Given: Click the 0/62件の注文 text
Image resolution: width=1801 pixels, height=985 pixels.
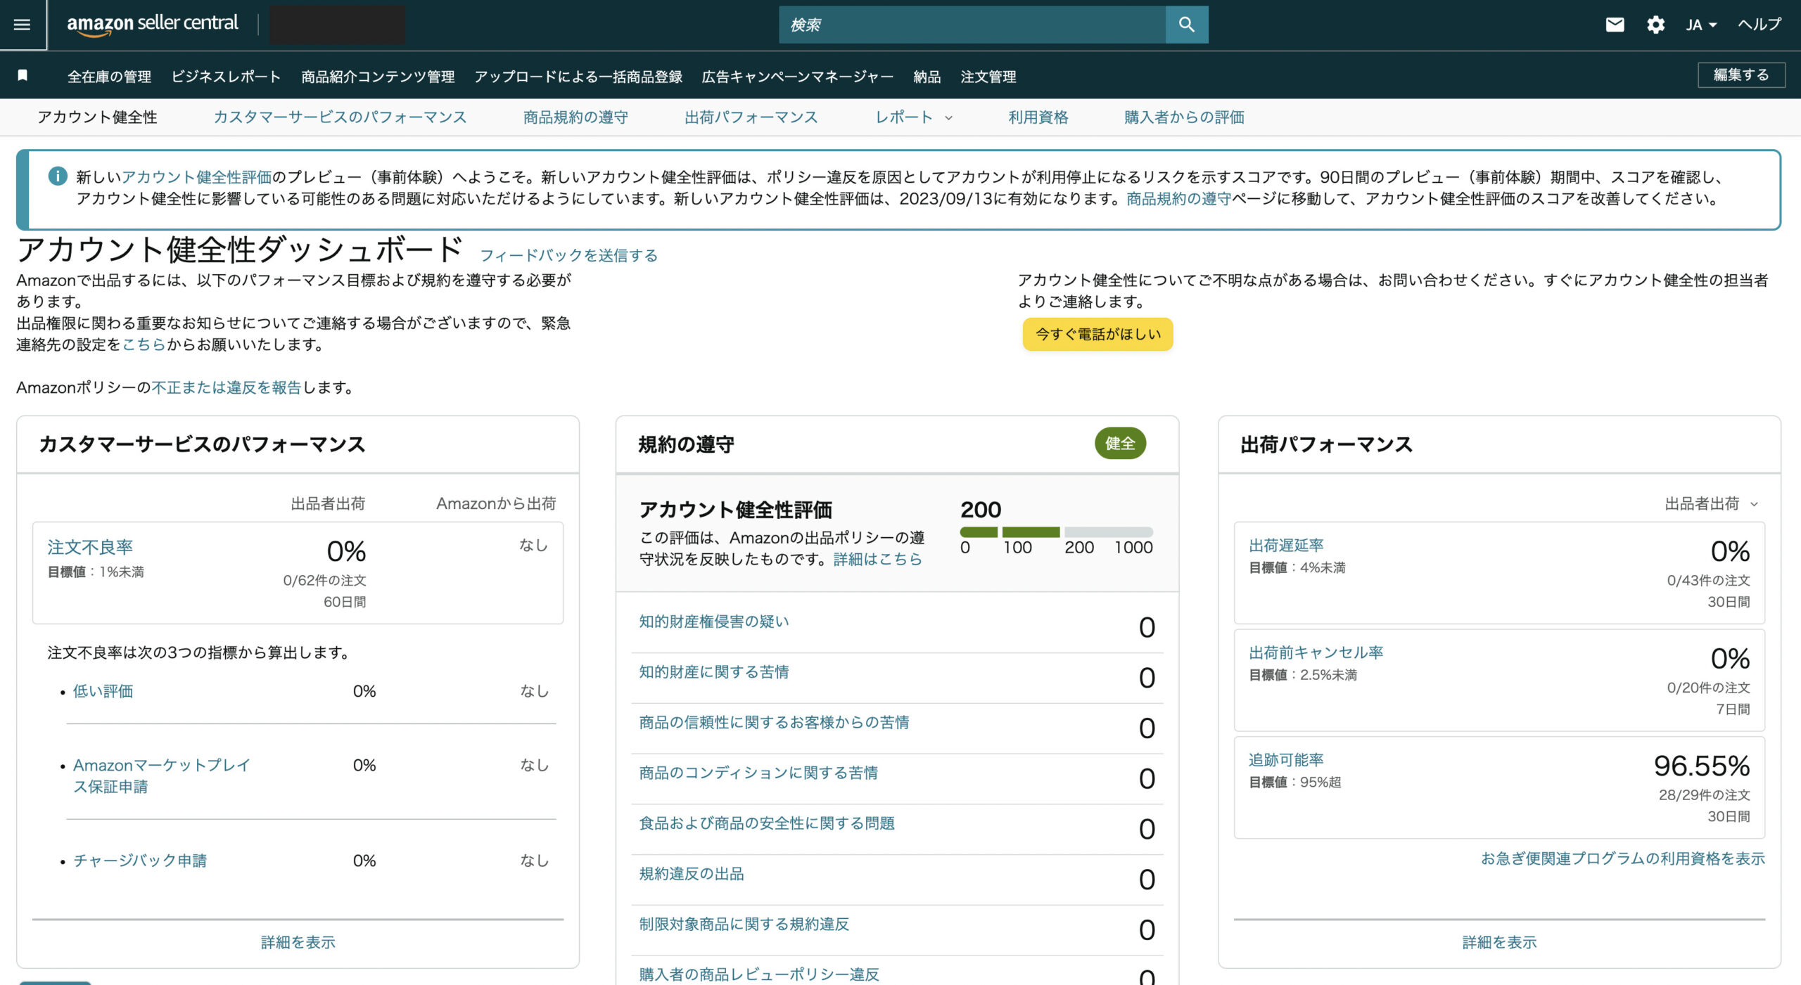Looking at the screenshot, I should click(x=324, y=581).
